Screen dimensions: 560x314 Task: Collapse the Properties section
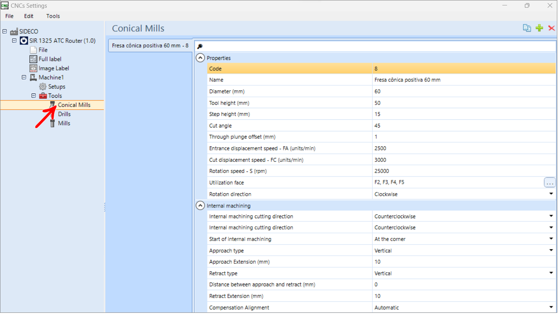point(200,58)
